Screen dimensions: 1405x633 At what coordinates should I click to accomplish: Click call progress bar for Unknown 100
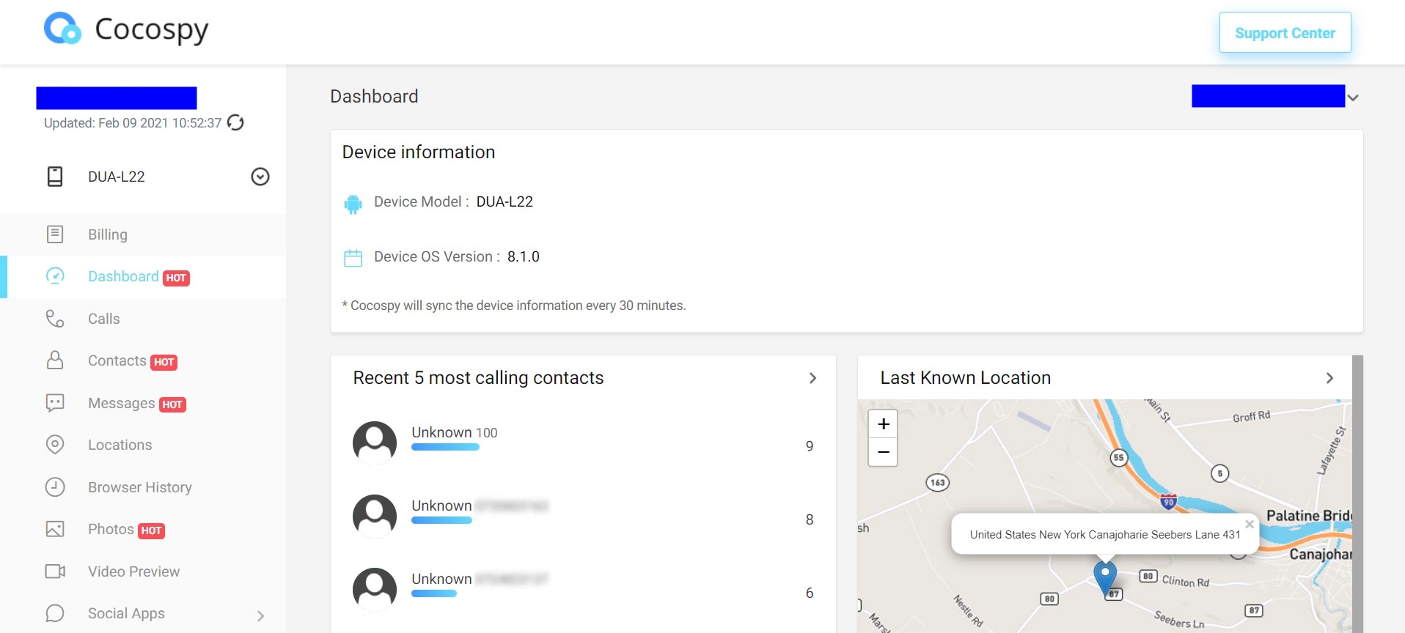(x=445, y=447)
